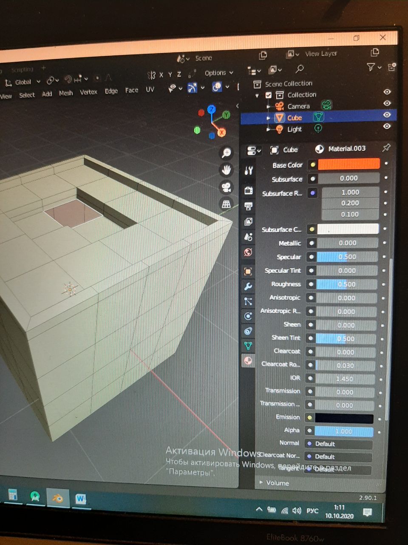This screenshot has height=545, width=408.
Task: Open the outliner filter funnel dropdown
Action: point(374,67)
